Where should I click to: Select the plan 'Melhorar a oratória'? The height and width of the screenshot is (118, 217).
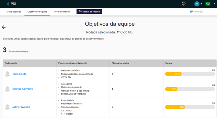pyautogui.click(x=70, y=71)
